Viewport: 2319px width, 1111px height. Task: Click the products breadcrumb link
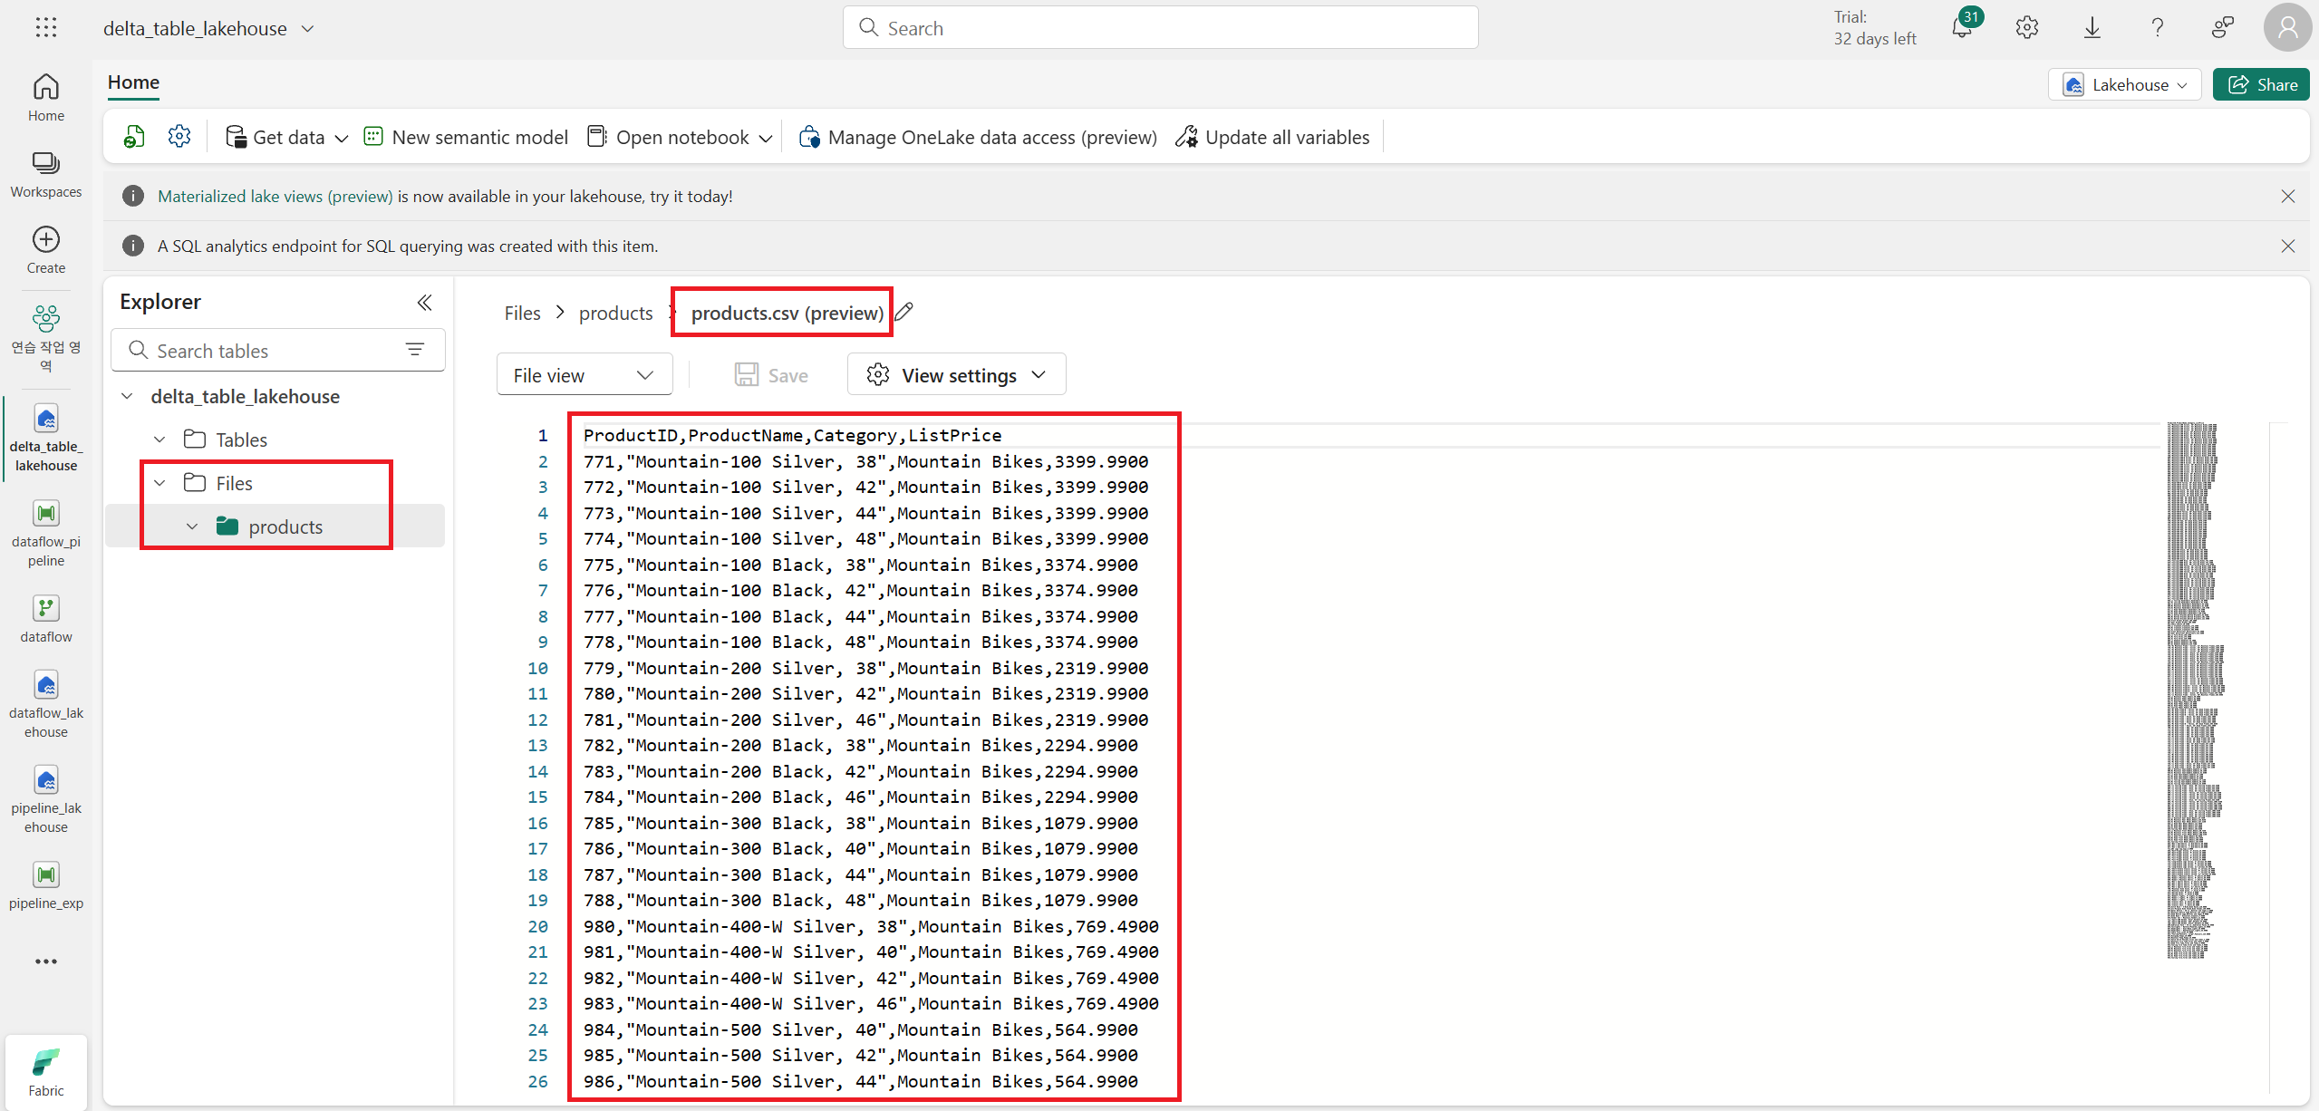[x=615, y=313]
